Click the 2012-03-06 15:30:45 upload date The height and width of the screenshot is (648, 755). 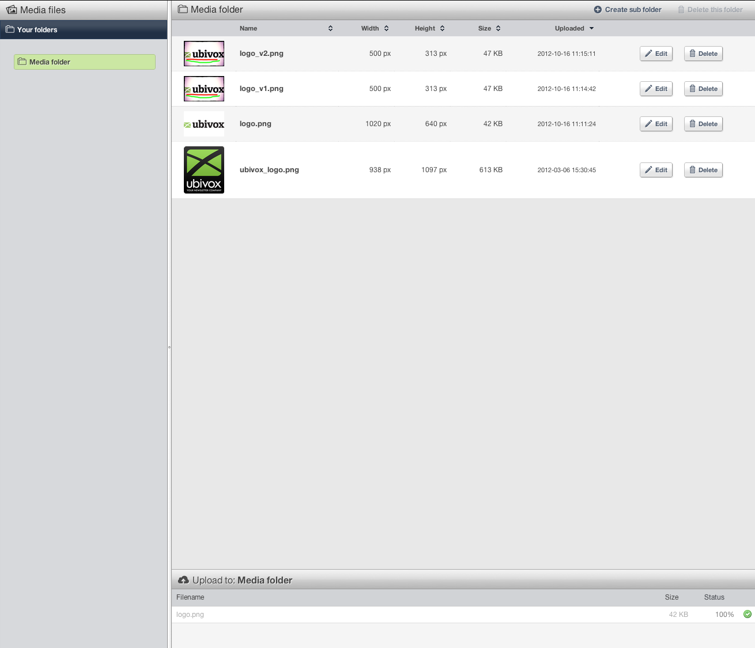click(x=567, y=170)
